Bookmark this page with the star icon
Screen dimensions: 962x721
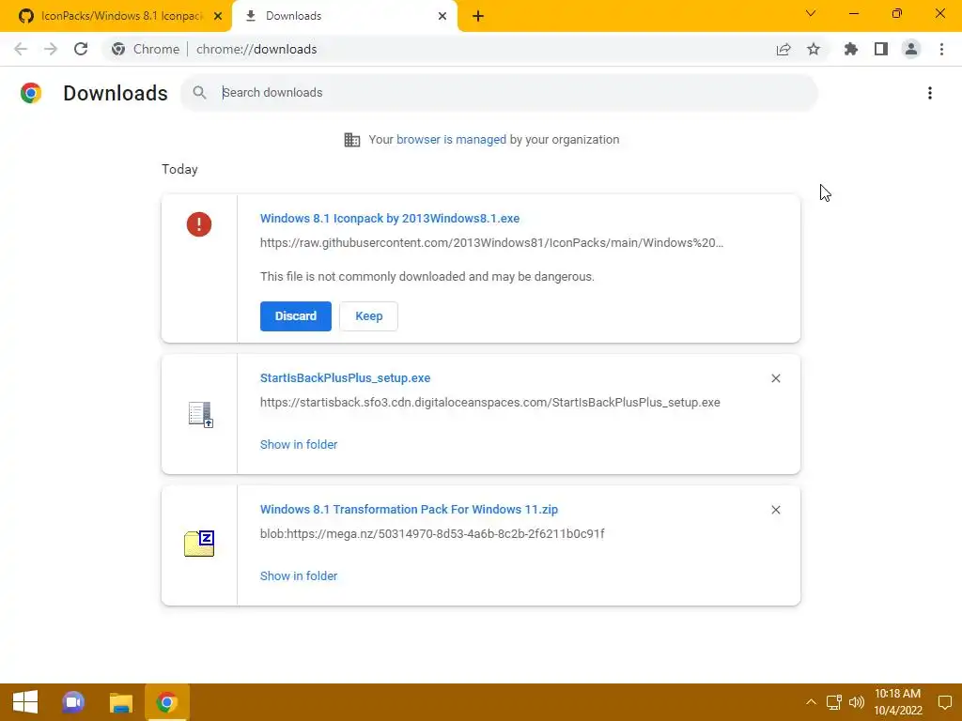[x=814, y=49]
